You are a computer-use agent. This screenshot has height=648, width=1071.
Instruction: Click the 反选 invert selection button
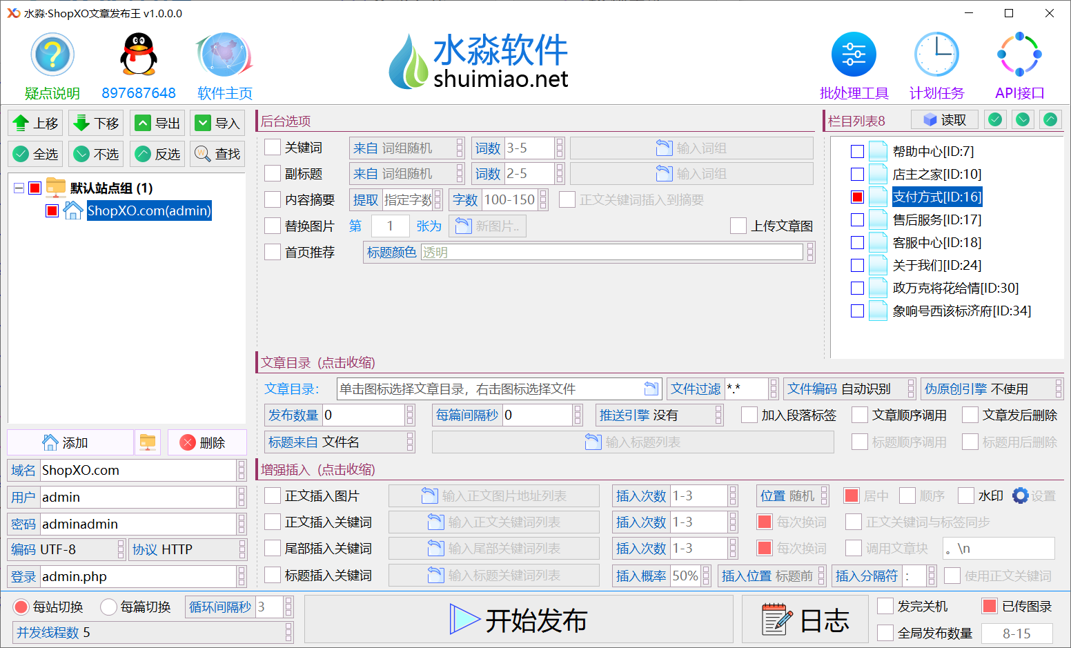click(x=157, y=154)
